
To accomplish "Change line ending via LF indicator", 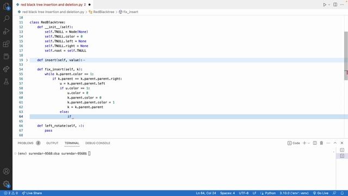I will pos(254,193).
